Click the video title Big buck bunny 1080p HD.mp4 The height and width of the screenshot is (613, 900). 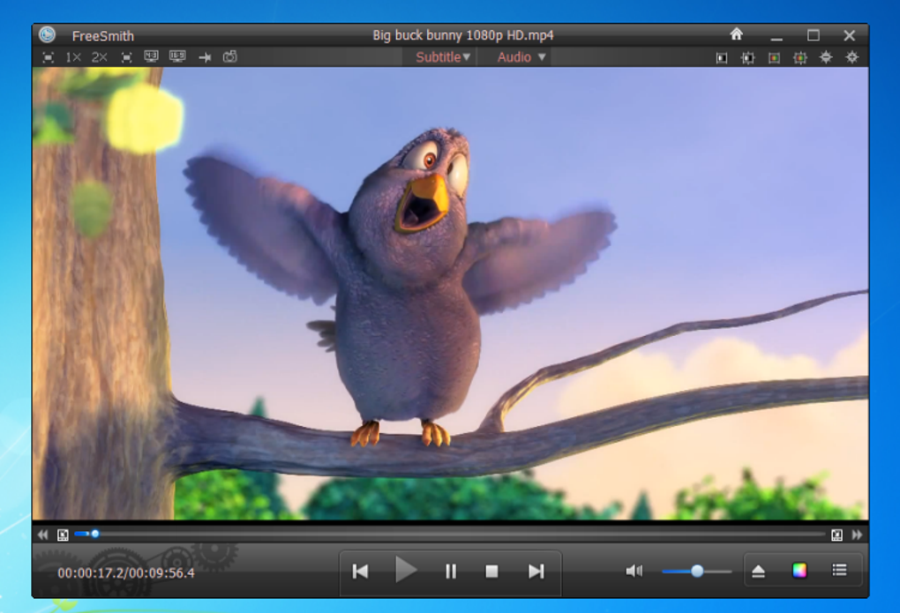coord(462,35)
